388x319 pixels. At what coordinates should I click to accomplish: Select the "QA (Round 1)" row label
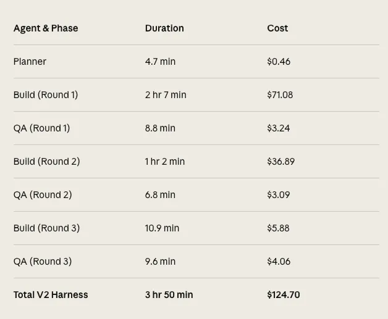[41, 128]
